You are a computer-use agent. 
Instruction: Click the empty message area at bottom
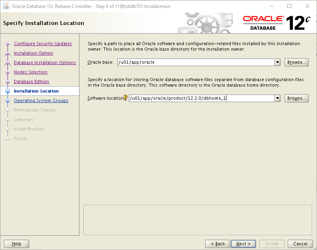tap(198, 220)
